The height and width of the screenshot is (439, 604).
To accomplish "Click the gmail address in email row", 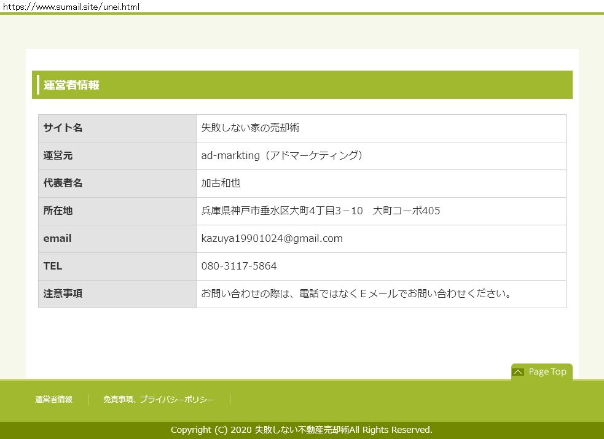I will 272,239.
